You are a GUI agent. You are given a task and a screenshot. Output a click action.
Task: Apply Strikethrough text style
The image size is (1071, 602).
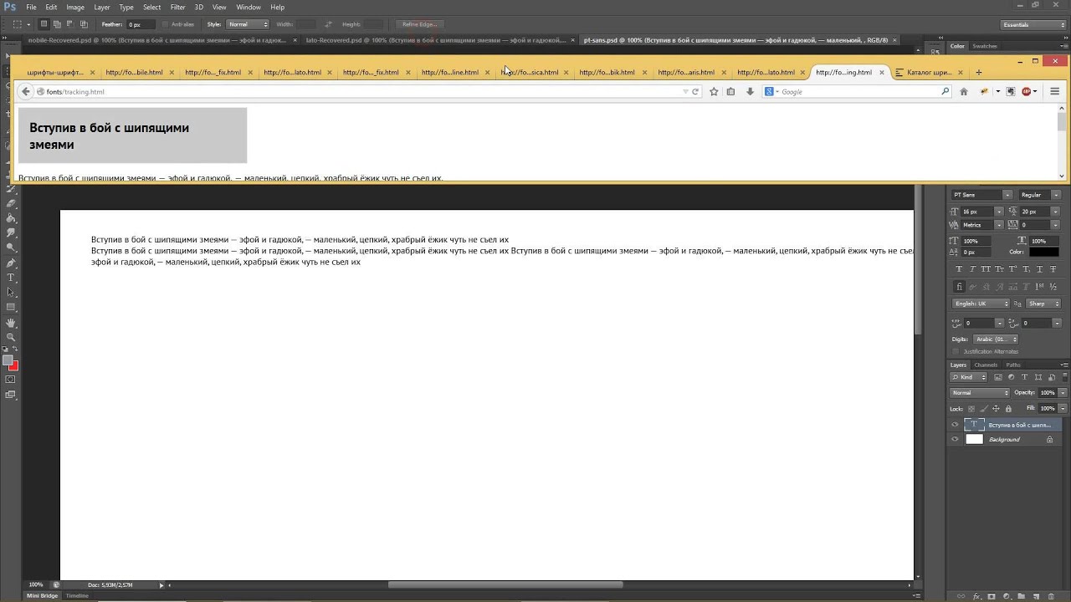pyautogui.click(x=1053, y=269)
